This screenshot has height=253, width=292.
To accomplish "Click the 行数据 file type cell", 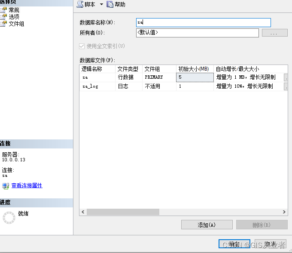I will point(129,77).
